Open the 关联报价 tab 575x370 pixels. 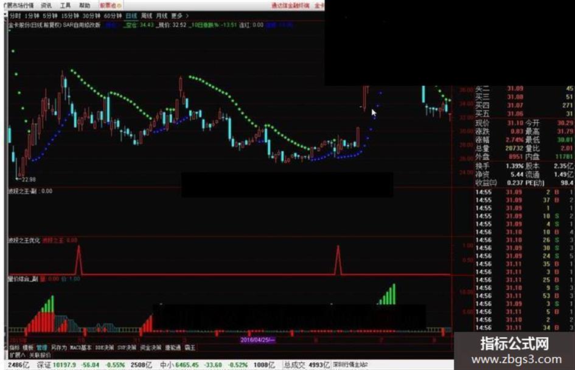click(x=40, y=355)
